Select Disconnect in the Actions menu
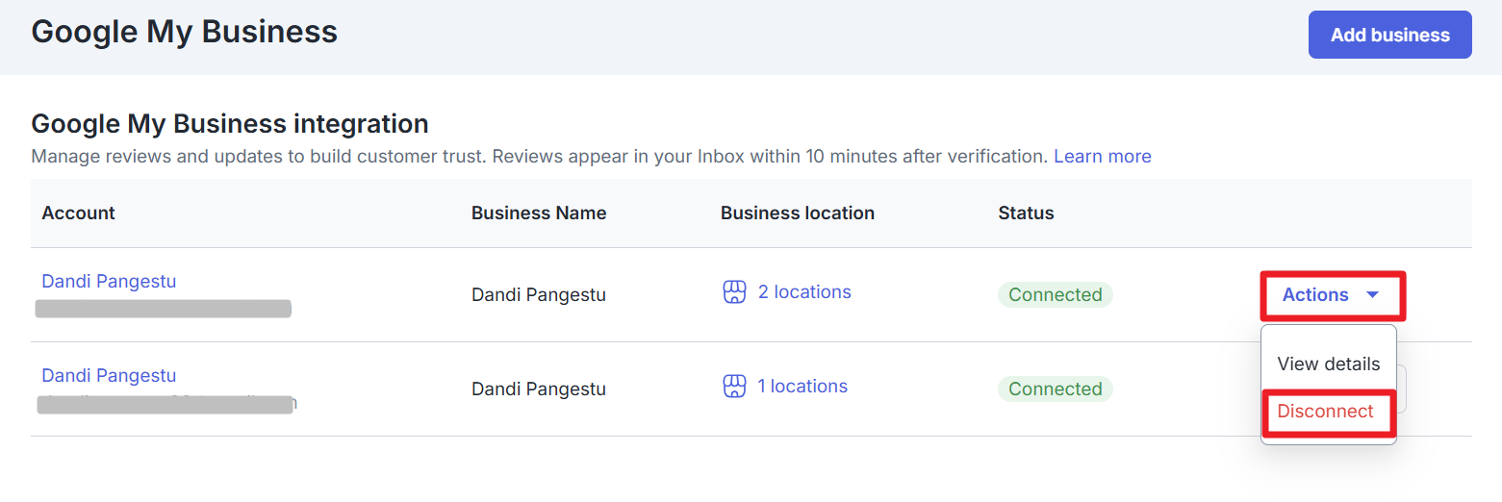This screenshot has width=1502, height=502. [1325, 412]
